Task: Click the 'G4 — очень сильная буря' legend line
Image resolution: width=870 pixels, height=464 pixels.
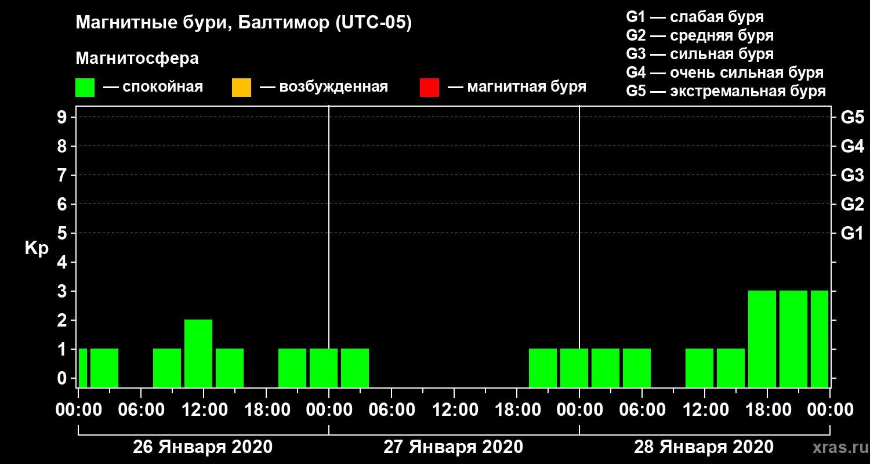Action: tap(725, 72)
